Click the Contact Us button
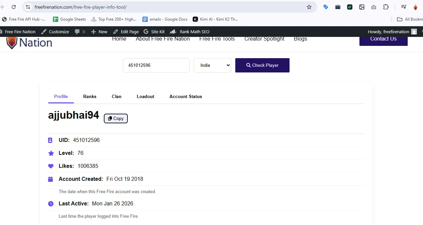The height and width of the screenshot is (225, 423). tap(383, 39)
